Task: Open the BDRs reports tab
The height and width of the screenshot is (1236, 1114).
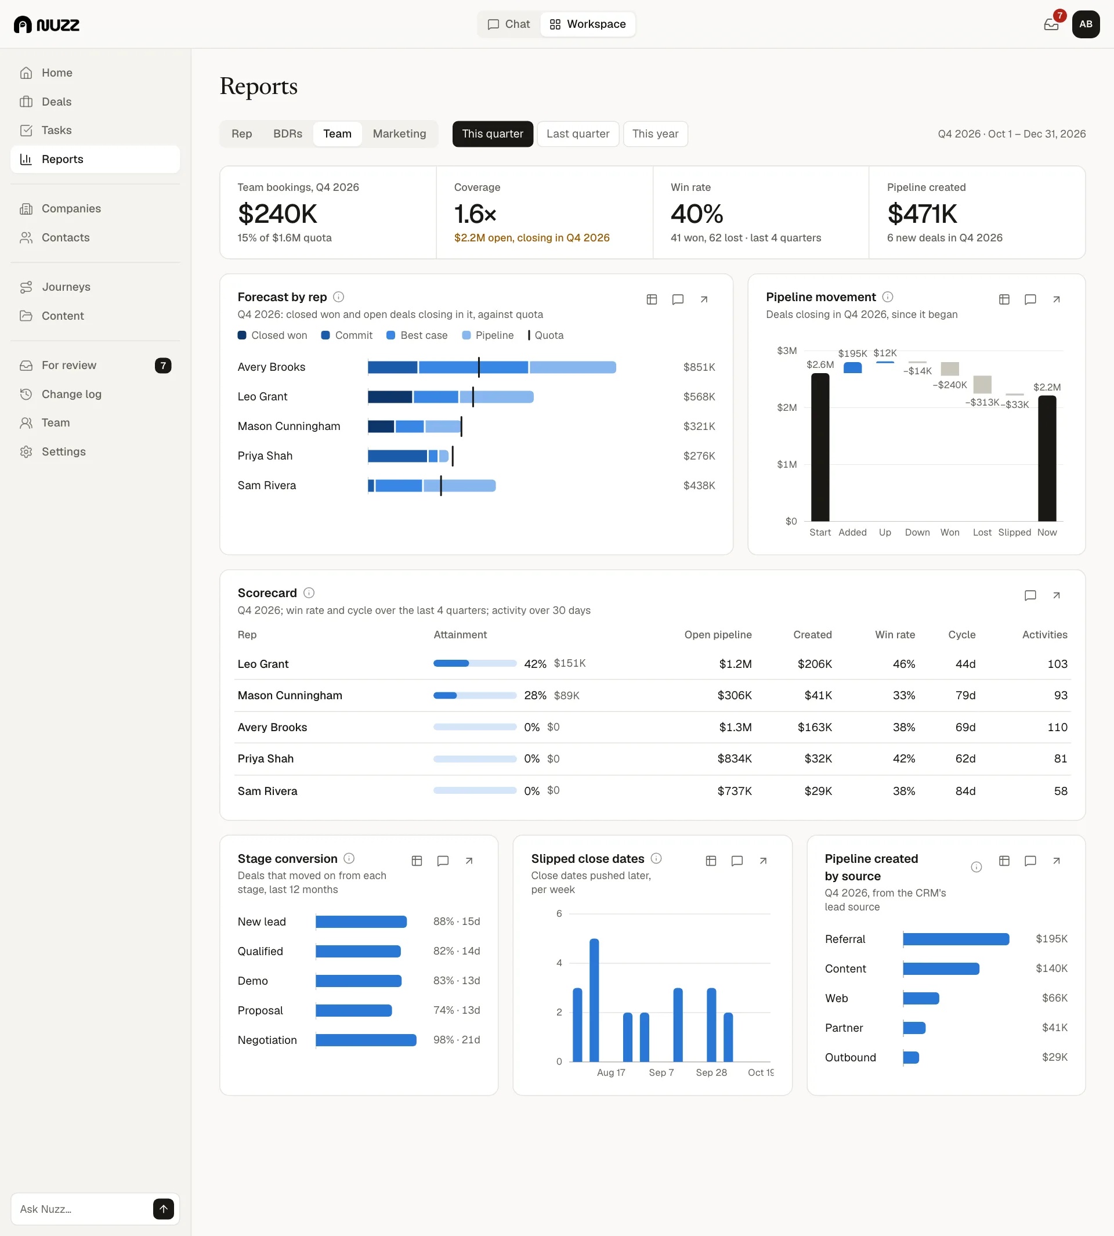Action: [x=288, y=134]
